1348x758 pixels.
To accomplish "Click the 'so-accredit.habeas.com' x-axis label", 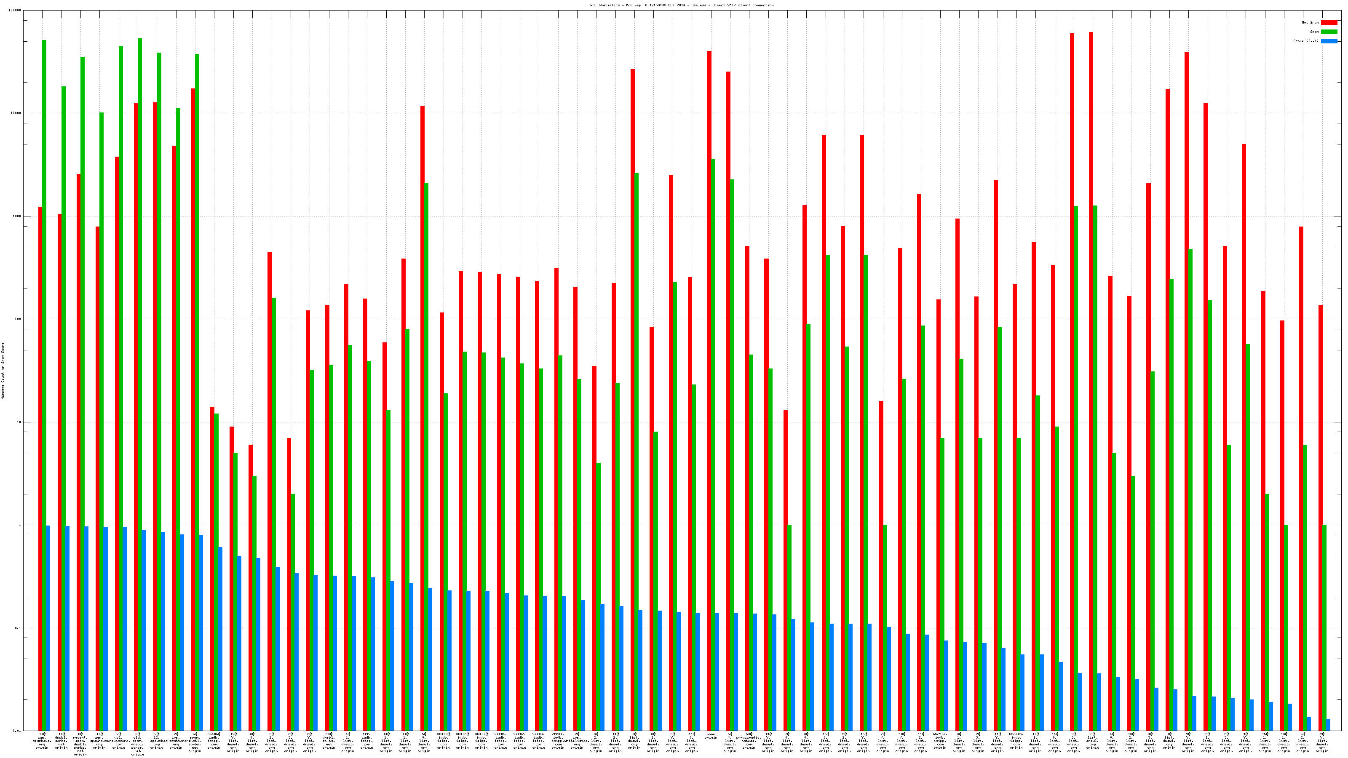I will (749, 741).
